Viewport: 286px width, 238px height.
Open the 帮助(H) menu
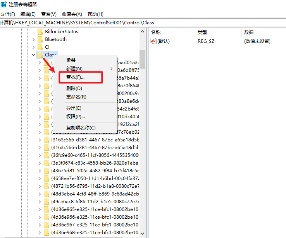click(x=95, y=14)
